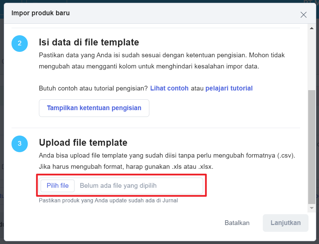
Task: Click the dialog's vertical scrollbar thumb
Action: 312,147
